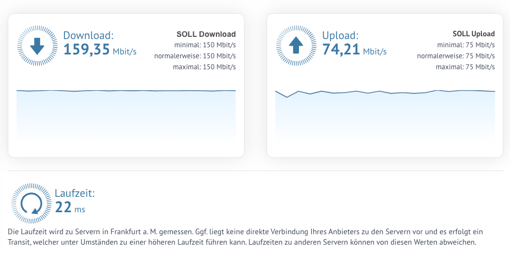Click the upload speed graph
This screenshot has width=510, height=254.
[x=385, y=115]
